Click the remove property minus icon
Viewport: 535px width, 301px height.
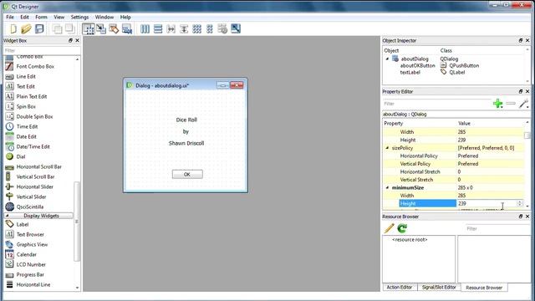511,104
